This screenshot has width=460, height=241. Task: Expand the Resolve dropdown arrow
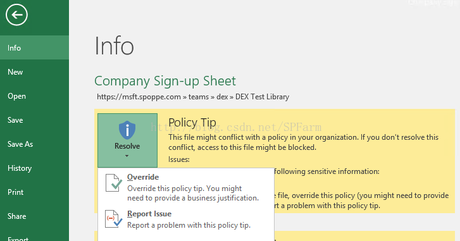tap(127, 156)
